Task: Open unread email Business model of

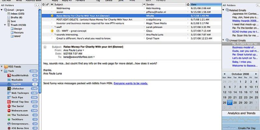Action: click(244, 48)
